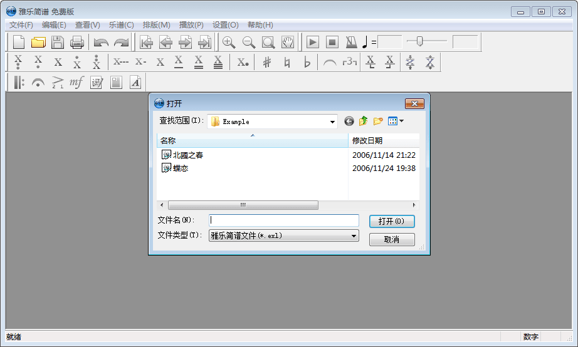The width and height of the screenshot is (578, 347).
Task: Start playback with the Play button
Action: click(313, 43)
